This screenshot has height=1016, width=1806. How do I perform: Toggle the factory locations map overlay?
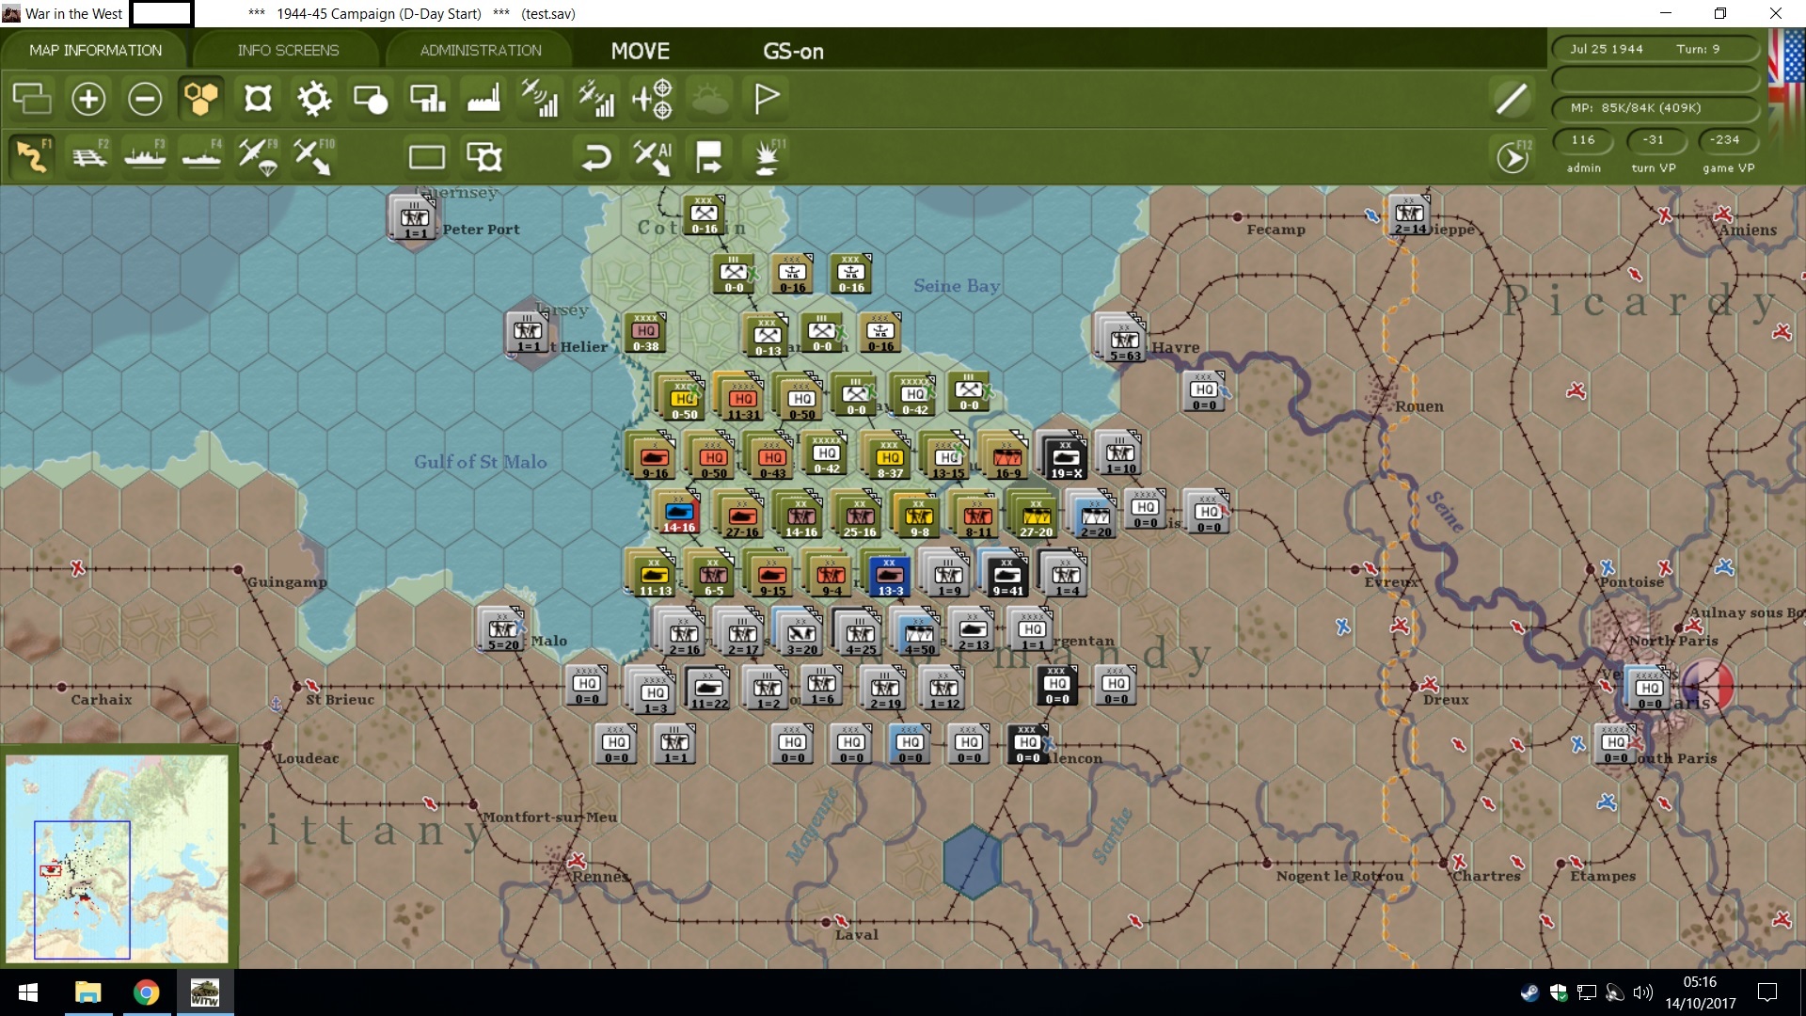pos(483,99)
